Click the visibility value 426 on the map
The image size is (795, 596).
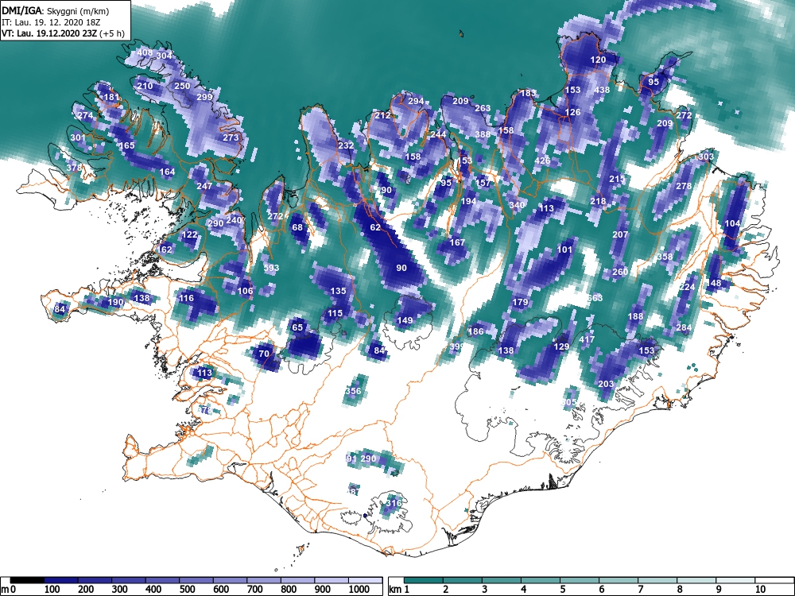click(542, 161)
